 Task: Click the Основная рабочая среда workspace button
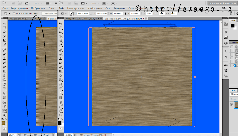222,3
